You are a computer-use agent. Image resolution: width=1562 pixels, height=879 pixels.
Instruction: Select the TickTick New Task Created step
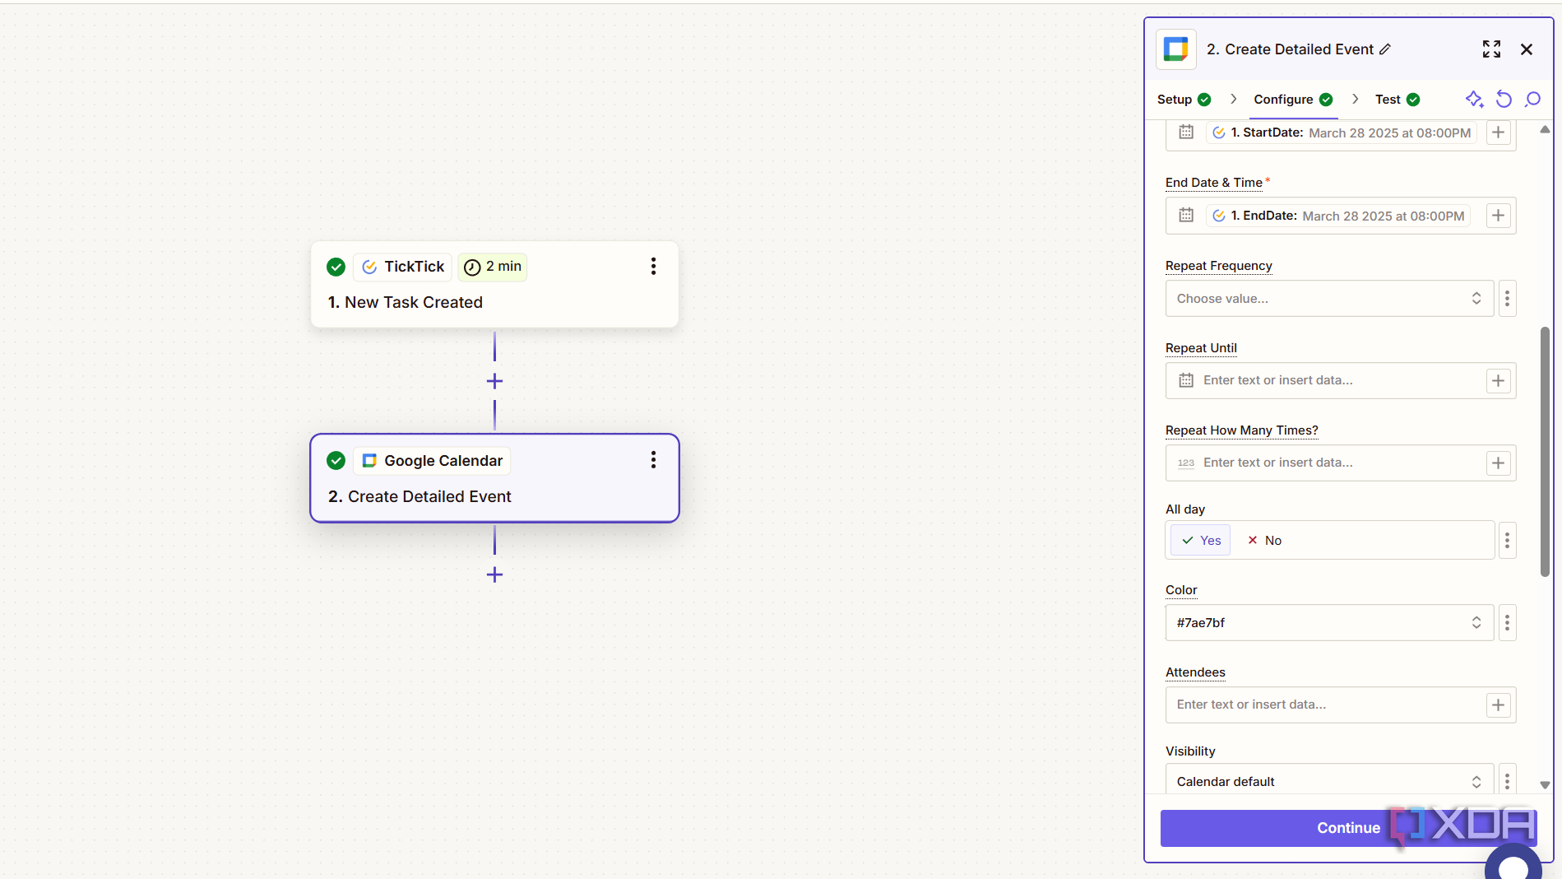(494, 285)
